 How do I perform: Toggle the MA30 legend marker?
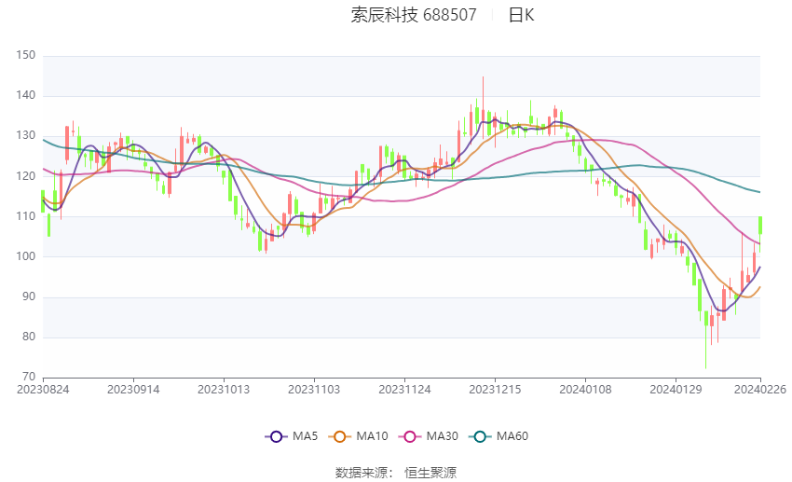click(410, 436)
